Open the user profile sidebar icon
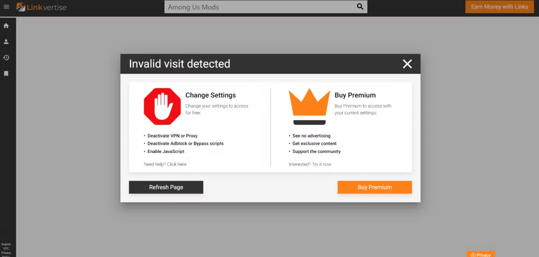 [6, 42]
